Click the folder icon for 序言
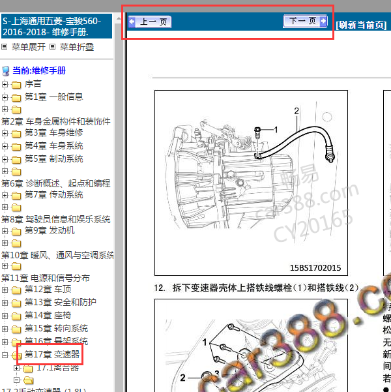Screen dimensions: 391x392 click(16, 85)
